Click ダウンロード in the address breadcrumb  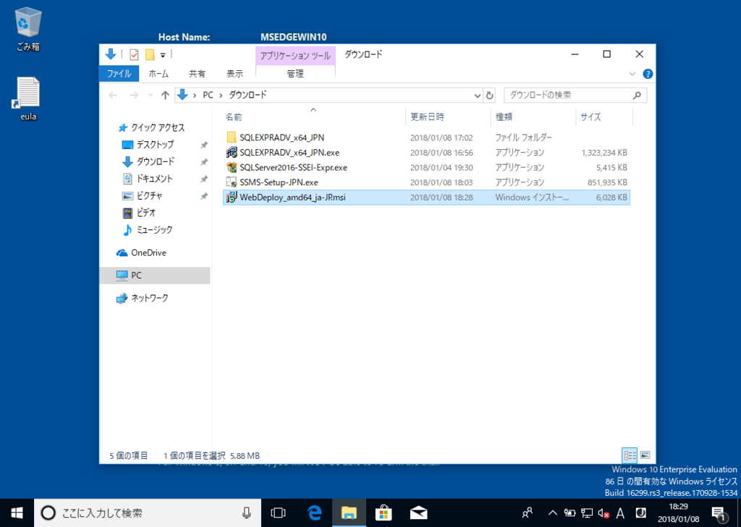point(247,95)
